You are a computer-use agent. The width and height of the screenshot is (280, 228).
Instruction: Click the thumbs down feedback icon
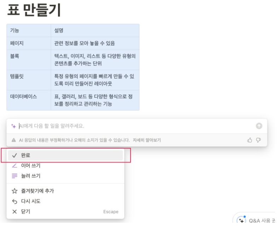[258, 140]
